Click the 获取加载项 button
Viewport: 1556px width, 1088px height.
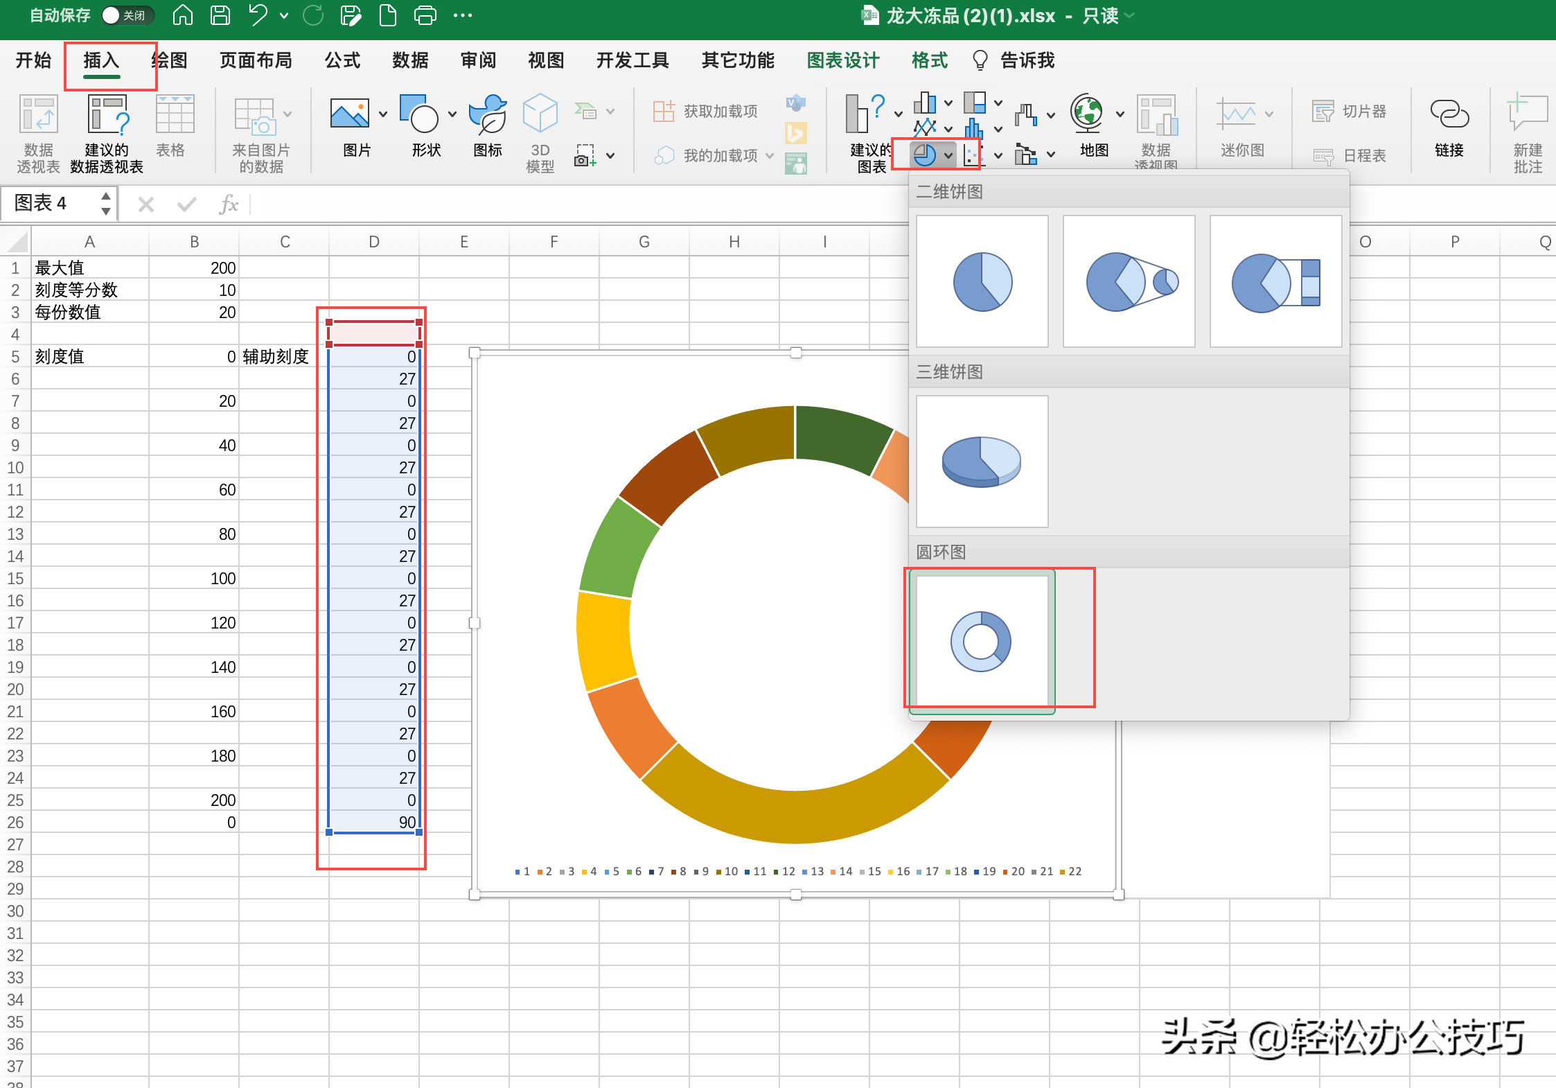click(x=706, y=111)
